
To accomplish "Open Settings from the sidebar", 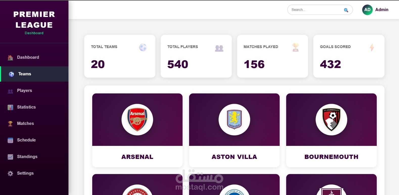I will pyautogui.click(x=25, y=173).
